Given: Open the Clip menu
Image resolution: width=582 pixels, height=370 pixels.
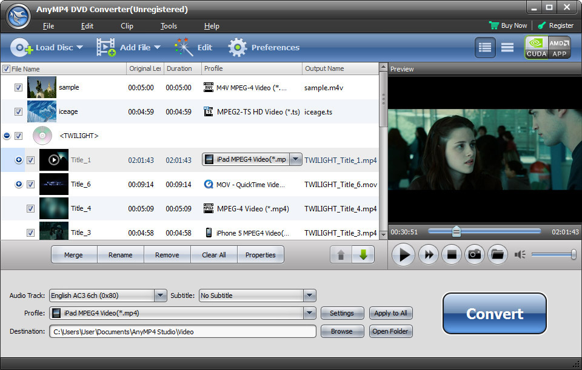Looking at the screenshot, I should pyautogui.click(x=127, y=26).
